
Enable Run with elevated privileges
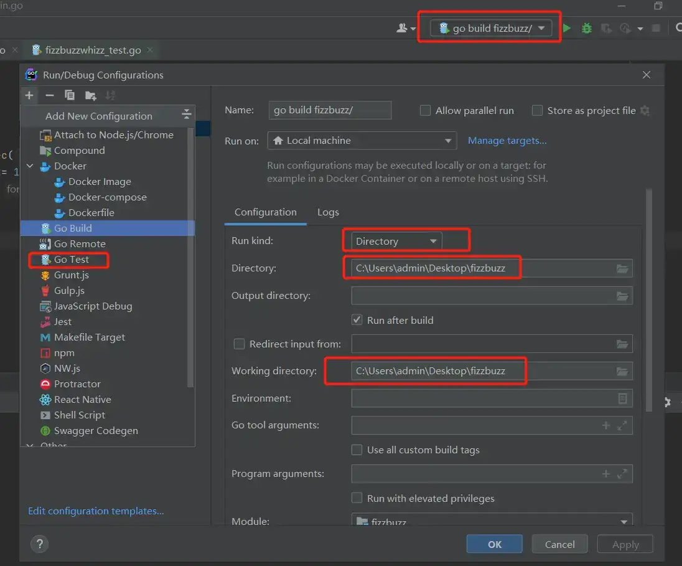coord(357,498)
